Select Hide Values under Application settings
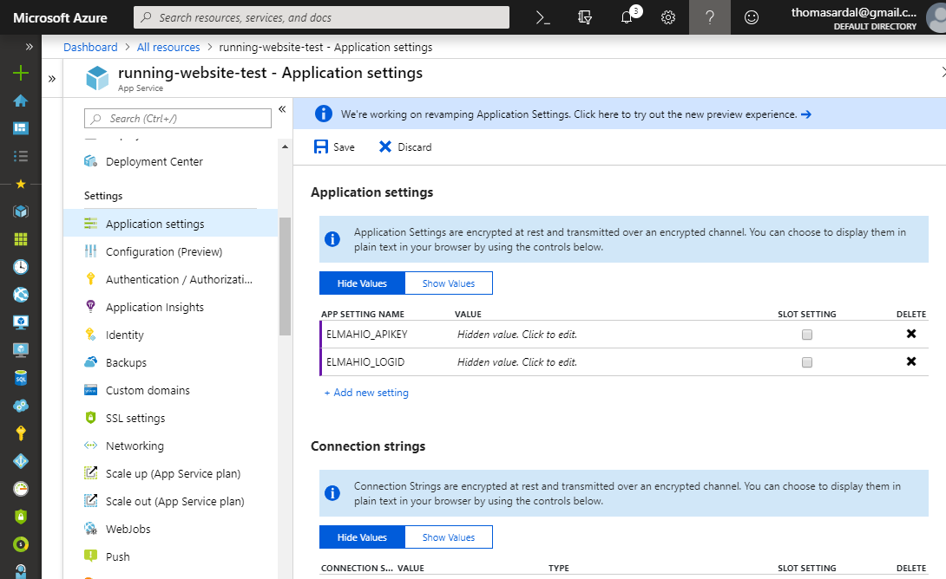Image resolution: width=946 pixels, height=579 pixels. [x=362, y=283]
